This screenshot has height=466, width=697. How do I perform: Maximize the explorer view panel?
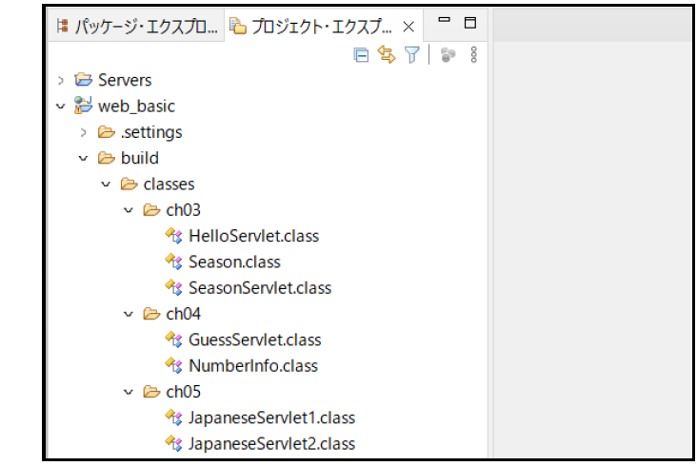(x=469, y=22)
